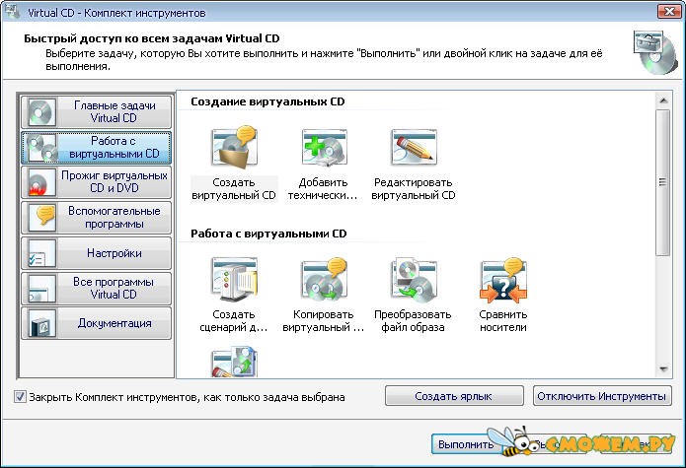Click the Создать виртуальный CD label text
The height and width of the screenshot is (468, 686).
pos(234,189)
